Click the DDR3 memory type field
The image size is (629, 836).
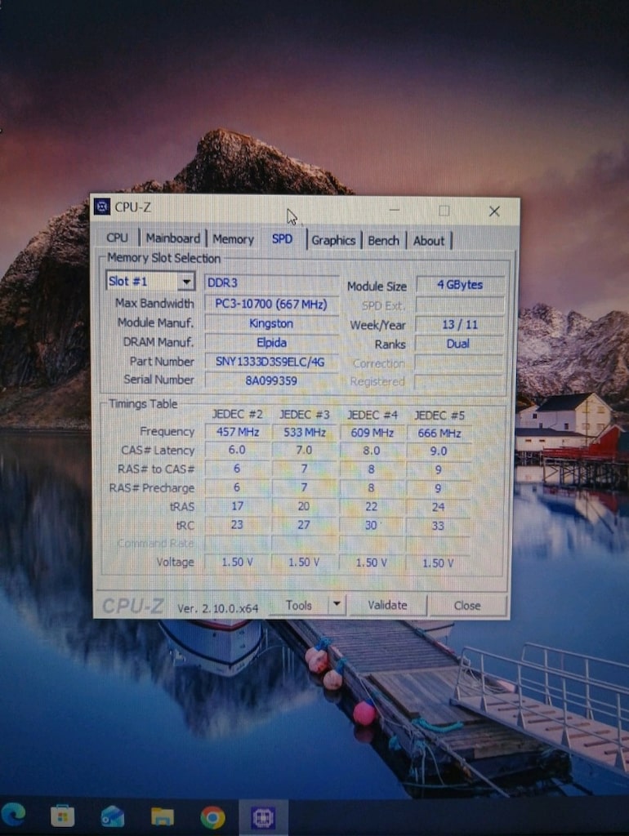[x=271, y=282]
